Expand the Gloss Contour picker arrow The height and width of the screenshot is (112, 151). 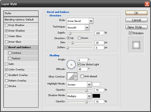[x=76, y=76]
